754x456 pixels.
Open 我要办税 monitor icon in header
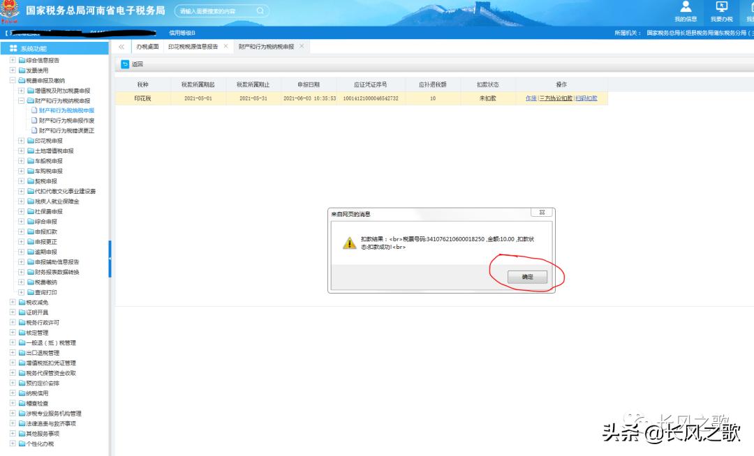coord(721,7)
